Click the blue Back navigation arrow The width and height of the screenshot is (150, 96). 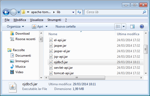click(6, 12)
